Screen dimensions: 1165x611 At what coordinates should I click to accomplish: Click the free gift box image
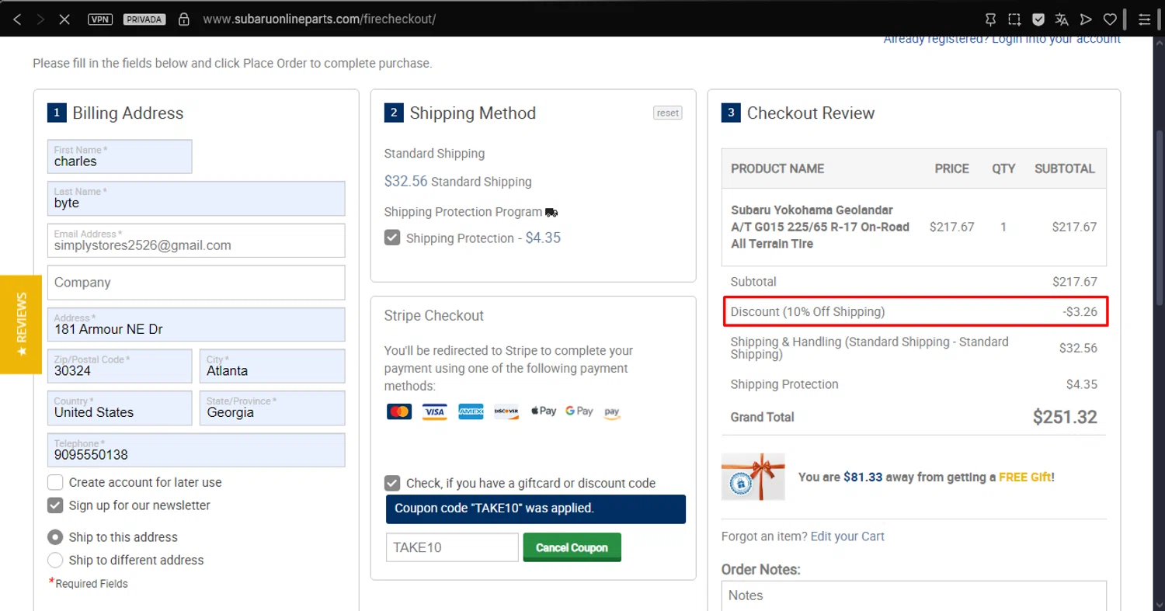pos(753,477)
